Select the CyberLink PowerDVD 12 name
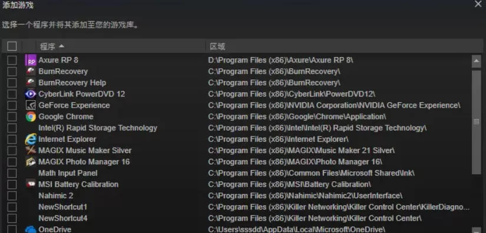The width and height of the screenshot is (486, 233). point(82,94)
